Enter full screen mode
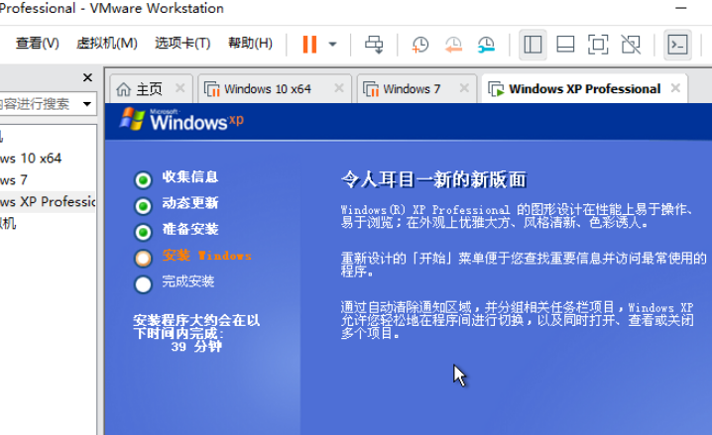The height and width of the screenshot is (435, 712). coord(598,45)
